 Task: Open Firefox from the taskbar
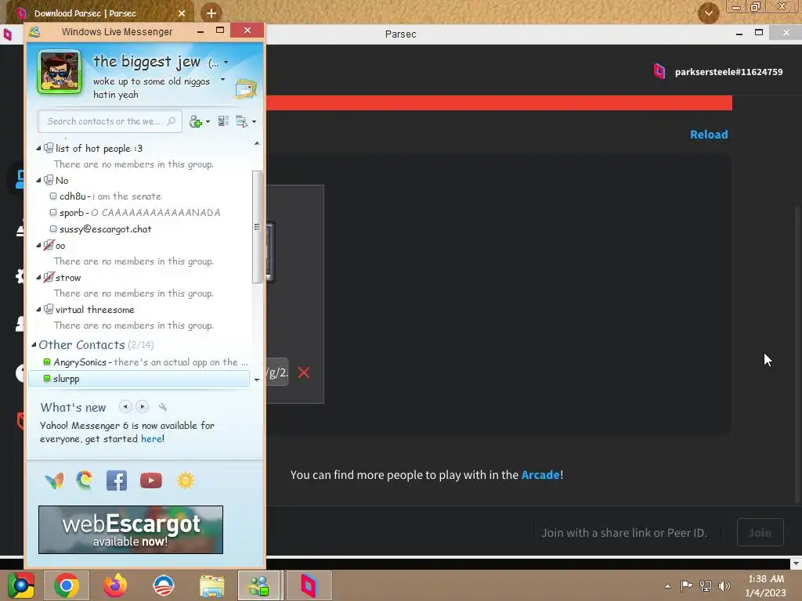[x=115, y=585]
